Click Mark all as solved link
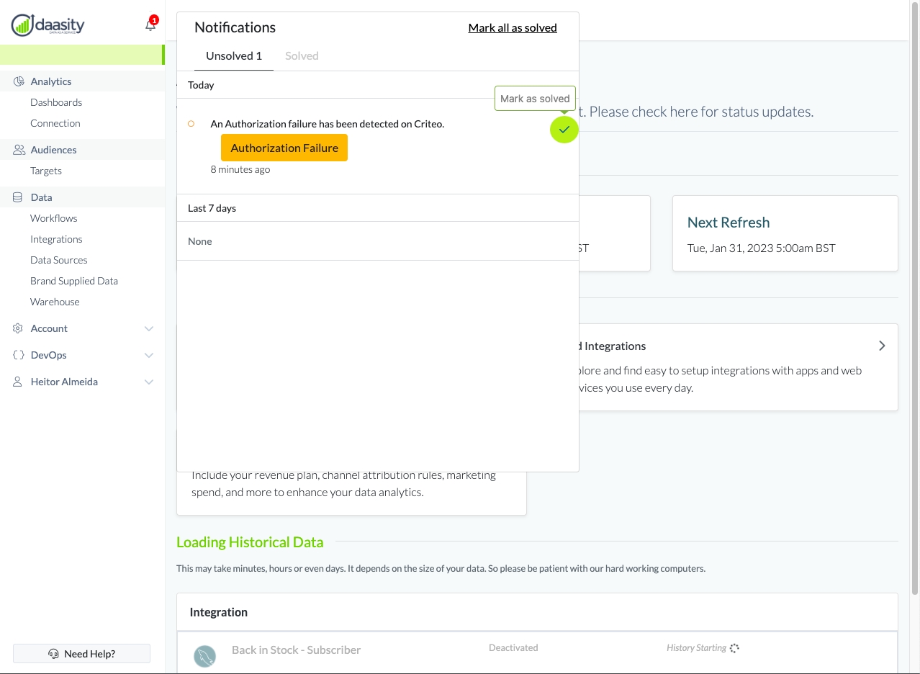920x674 pixels. point(513,27)
